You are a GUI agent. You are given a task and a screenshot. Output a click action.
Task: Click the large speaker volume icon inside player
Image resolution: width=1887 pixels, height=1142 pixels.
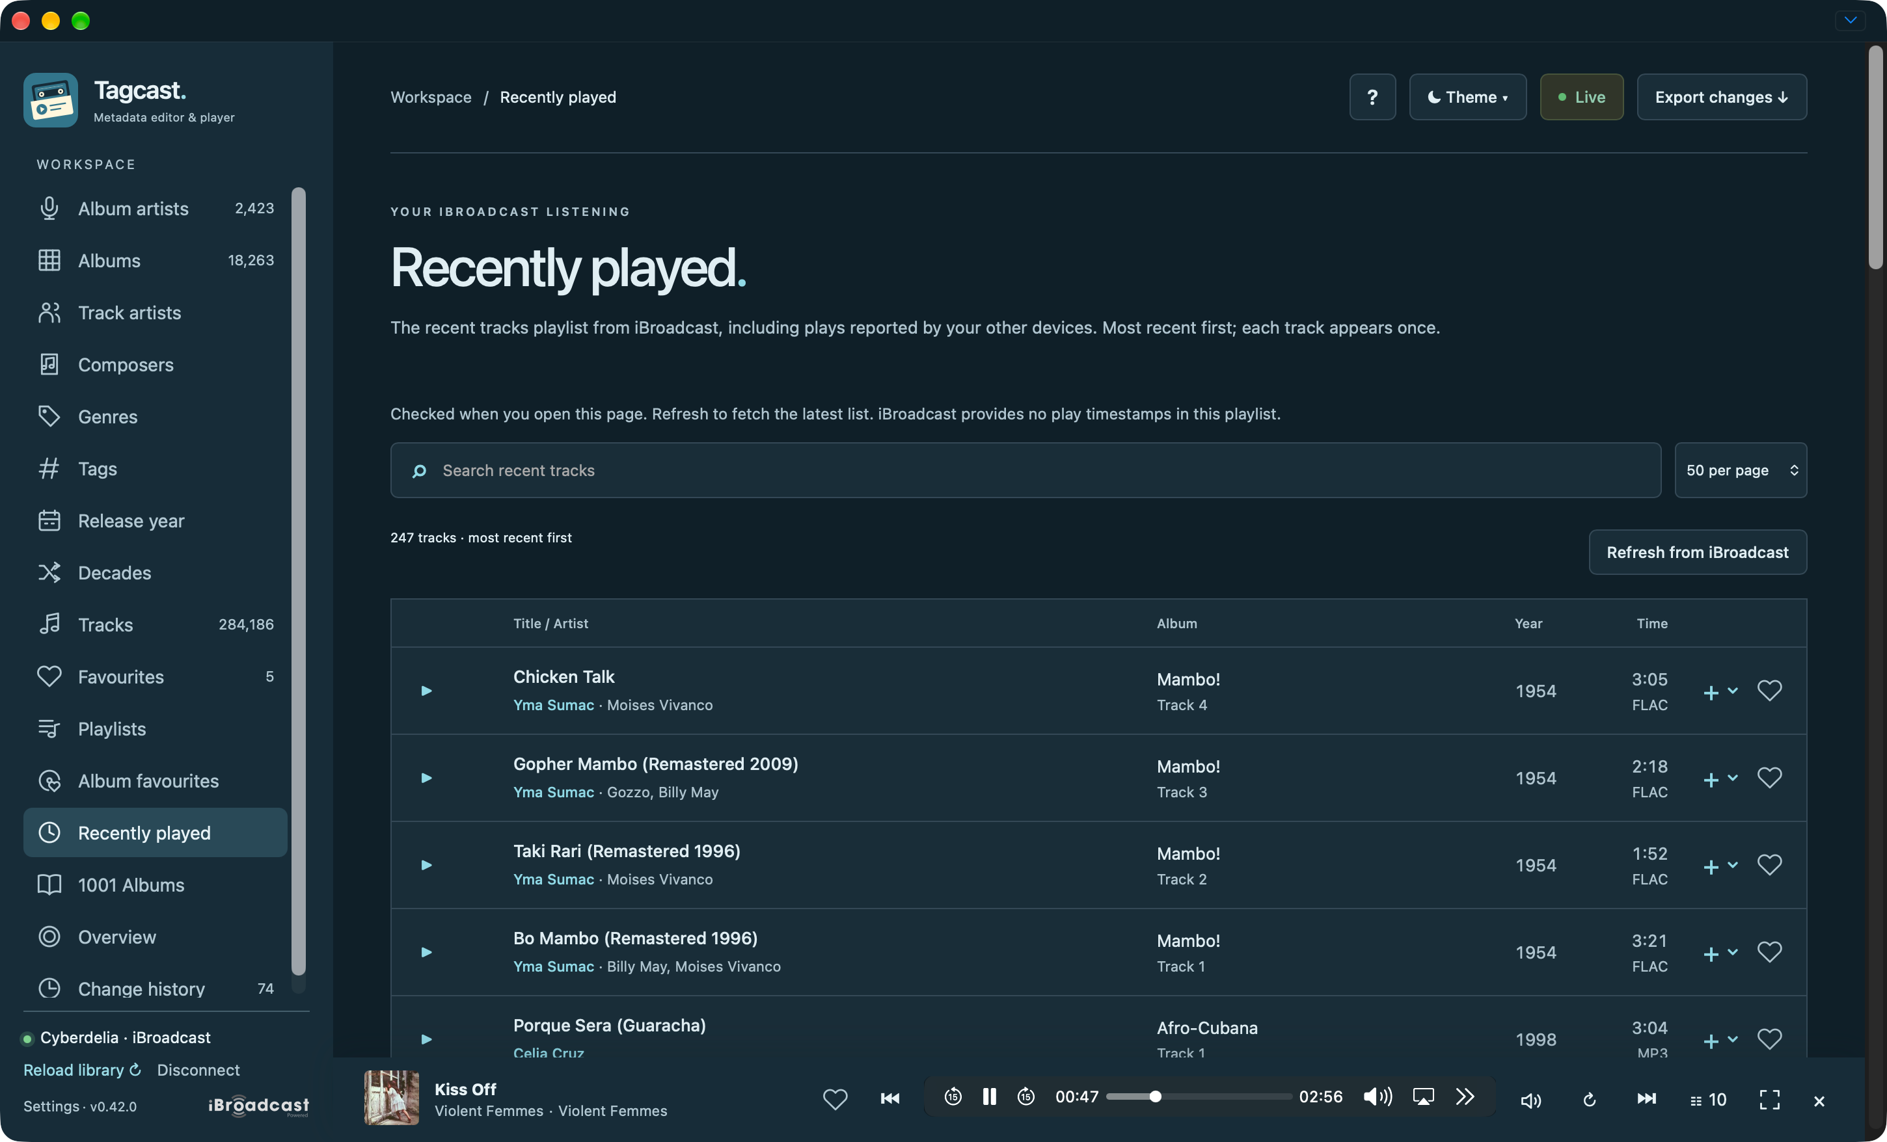point(1378,1097)
